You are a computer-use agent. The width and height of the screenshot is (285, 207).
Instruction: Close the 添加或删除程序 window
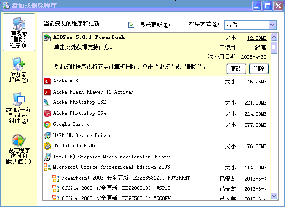coord(279,6)
